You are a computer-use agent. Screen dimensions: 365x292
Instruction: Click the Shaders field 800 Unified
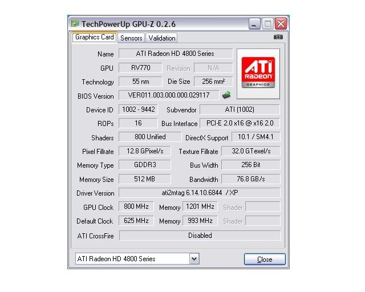pos(150,137)
